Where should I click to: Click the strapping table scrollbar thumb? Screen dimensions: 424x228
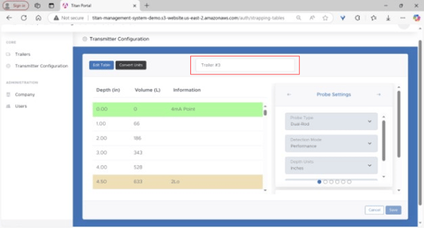[x=265, y=113]
